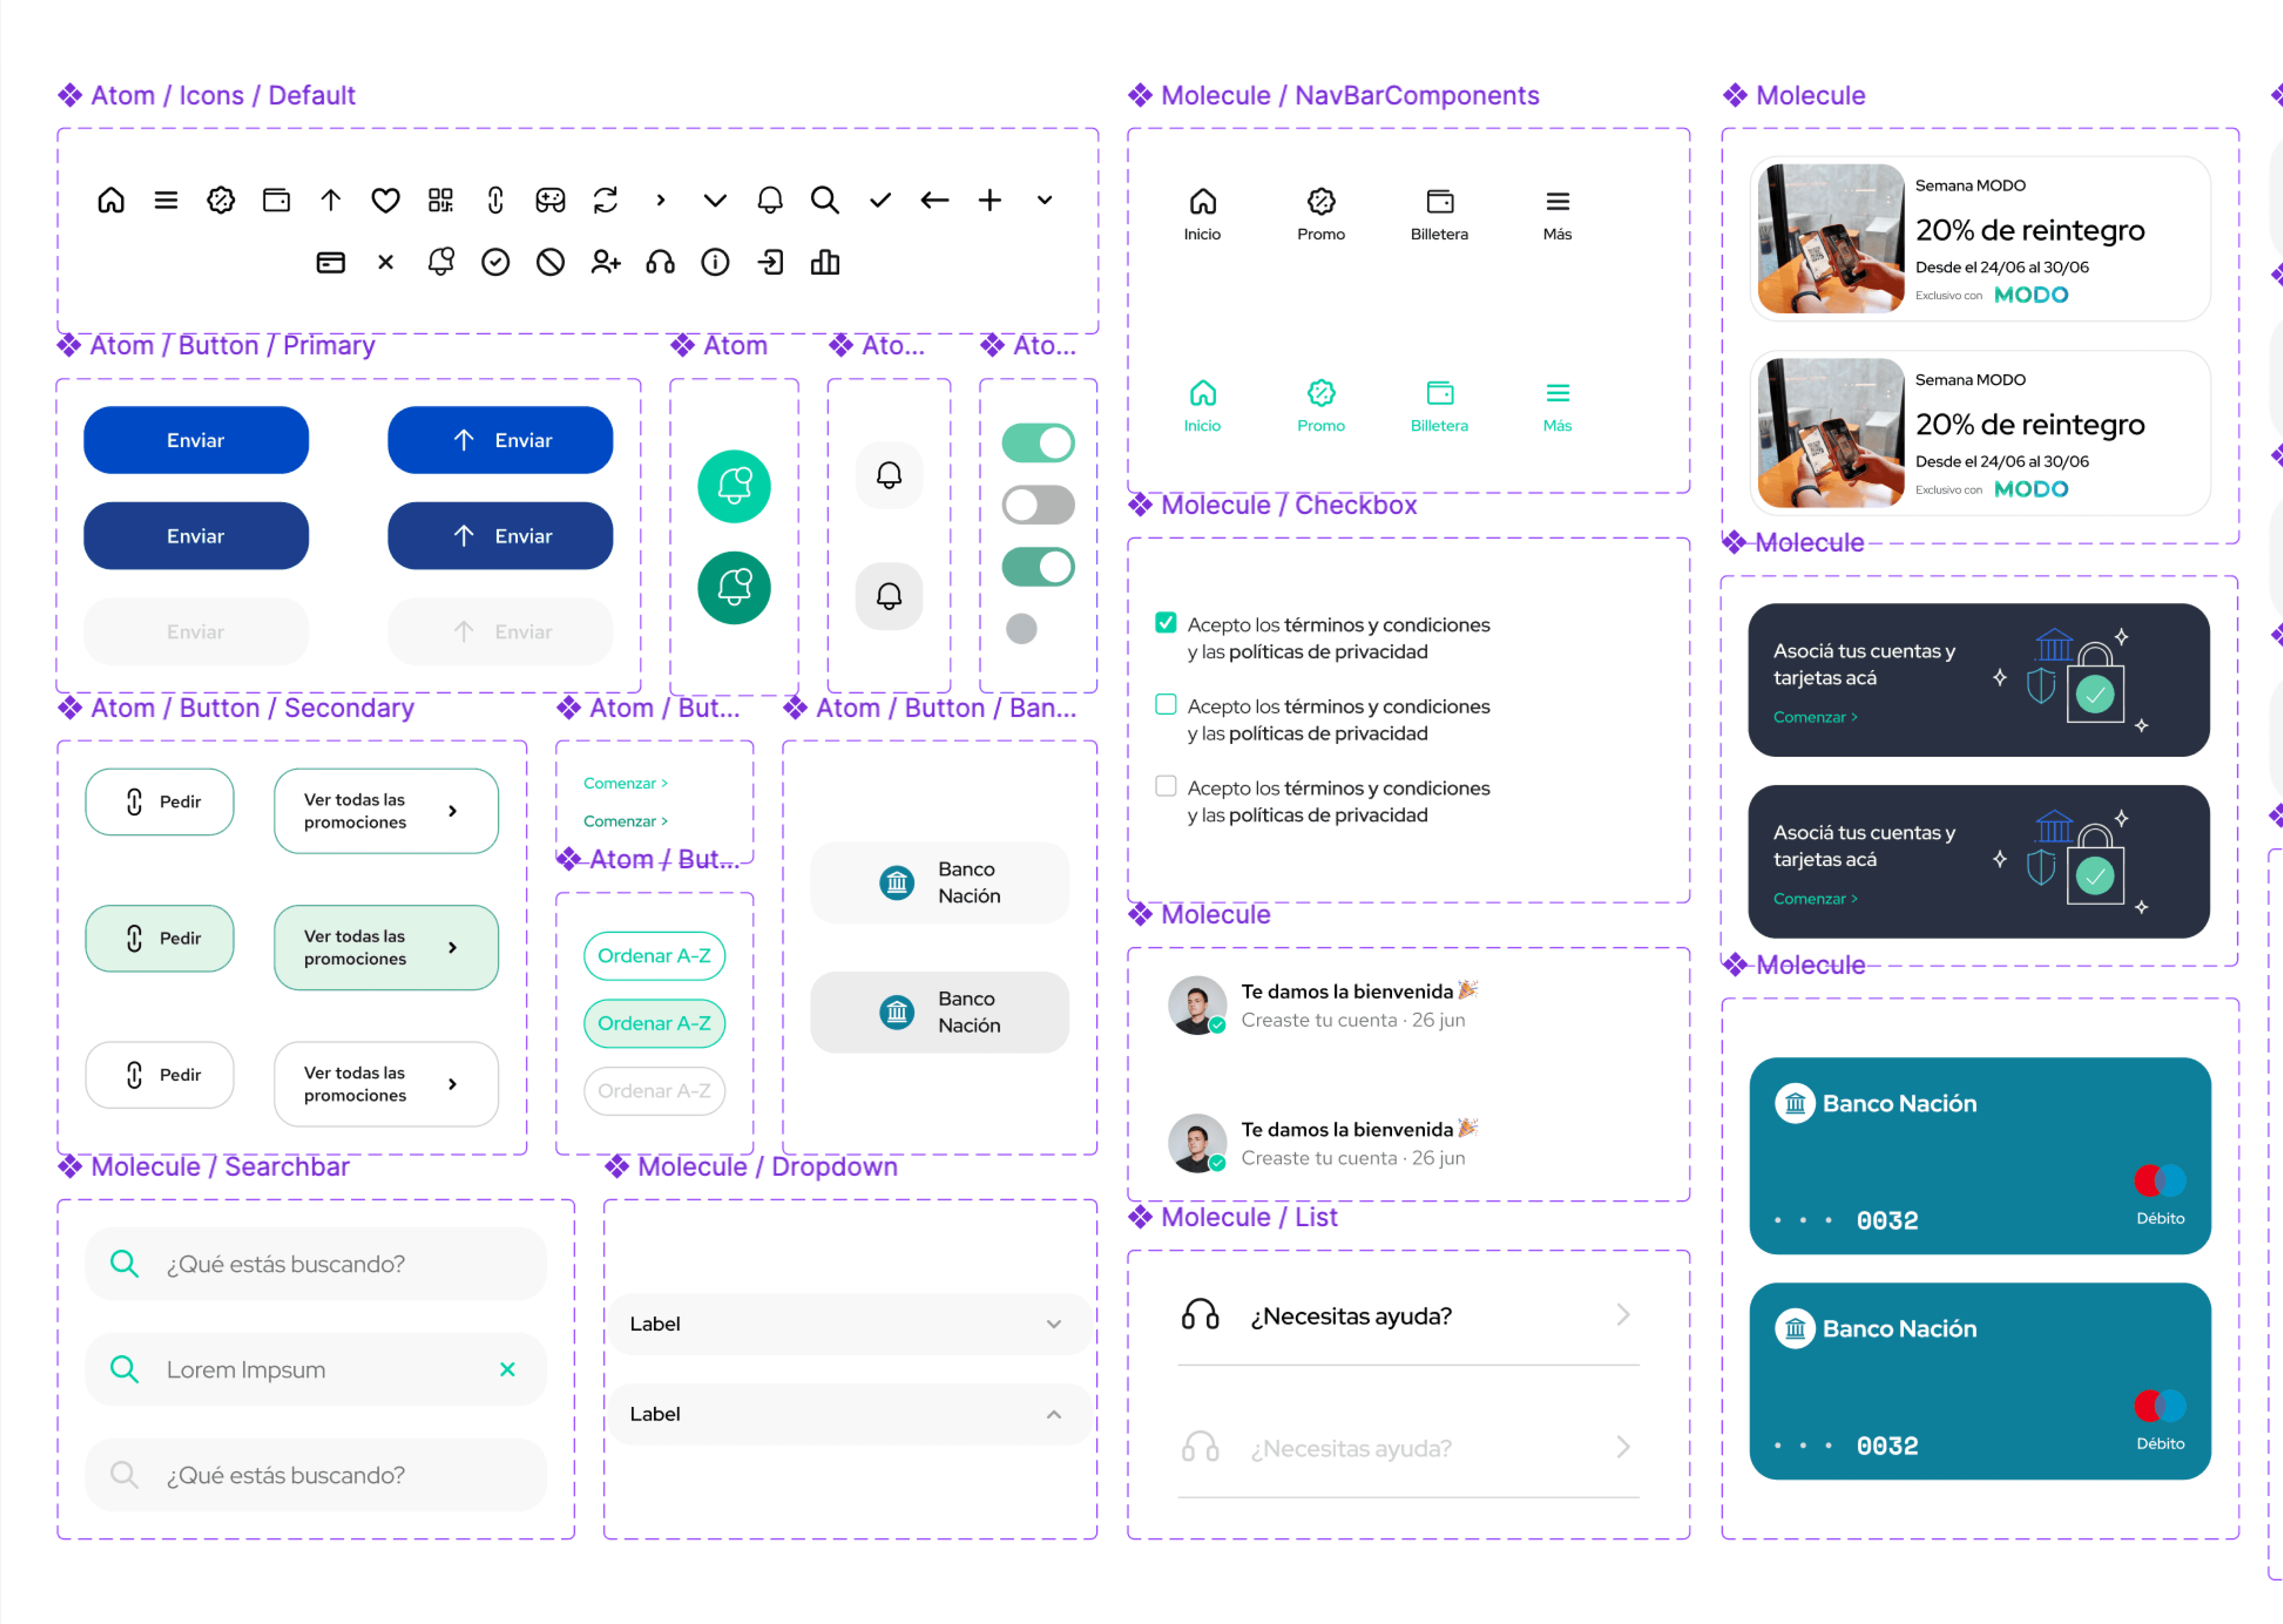Expand the first Label dropdown

(850, 1324)
